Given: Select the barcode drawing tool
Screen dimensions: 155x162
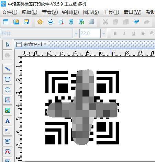Looking at the screenshot, I should click(8, 141).
